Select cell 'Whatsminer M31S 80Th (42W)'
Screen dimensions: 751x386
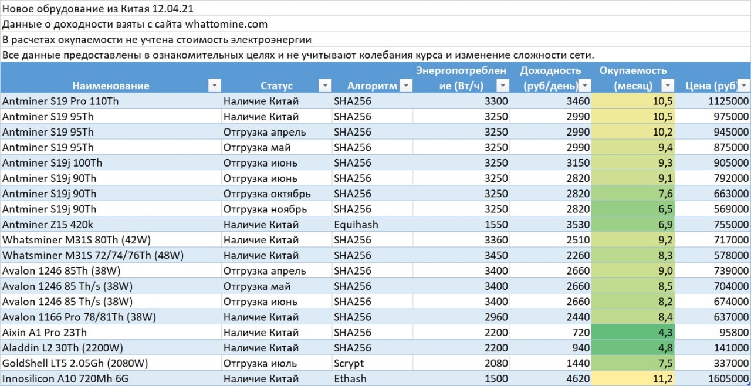111,240
